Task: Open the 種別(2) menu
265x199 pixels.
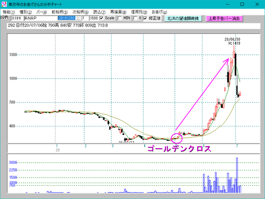Action: pos(25,12)
